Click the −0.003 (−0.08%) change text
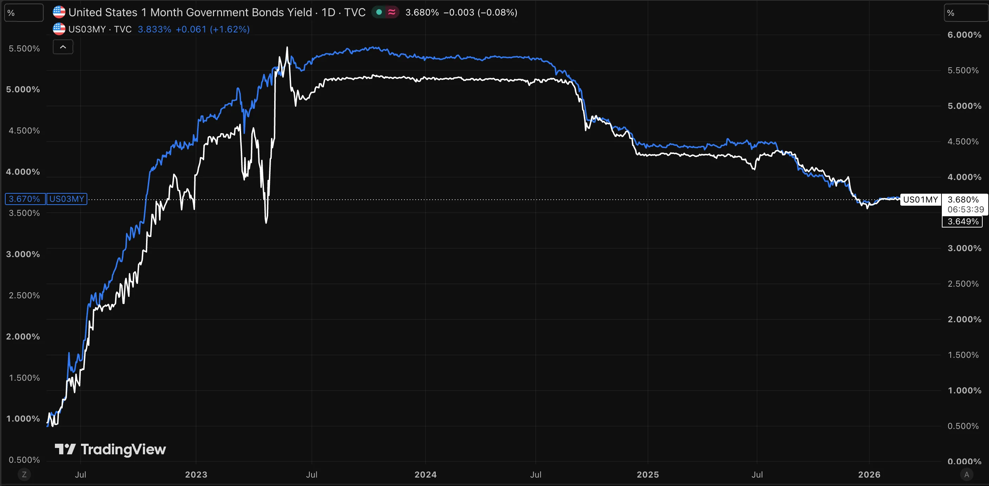989x486 pixels. tap(480, 12)
